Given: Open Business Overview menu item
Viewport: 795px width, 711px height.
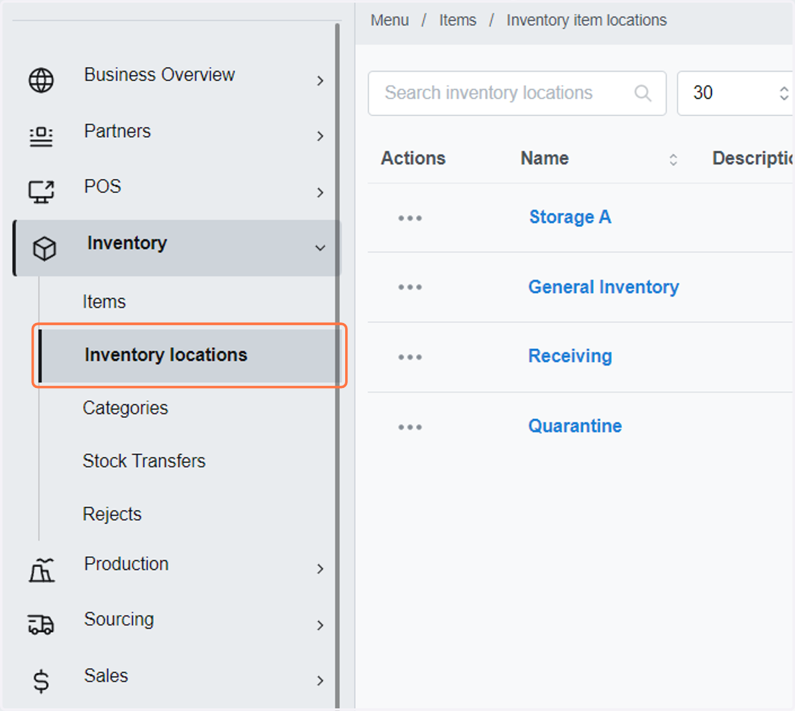Looking at the screenshot, I should point(159,75).
